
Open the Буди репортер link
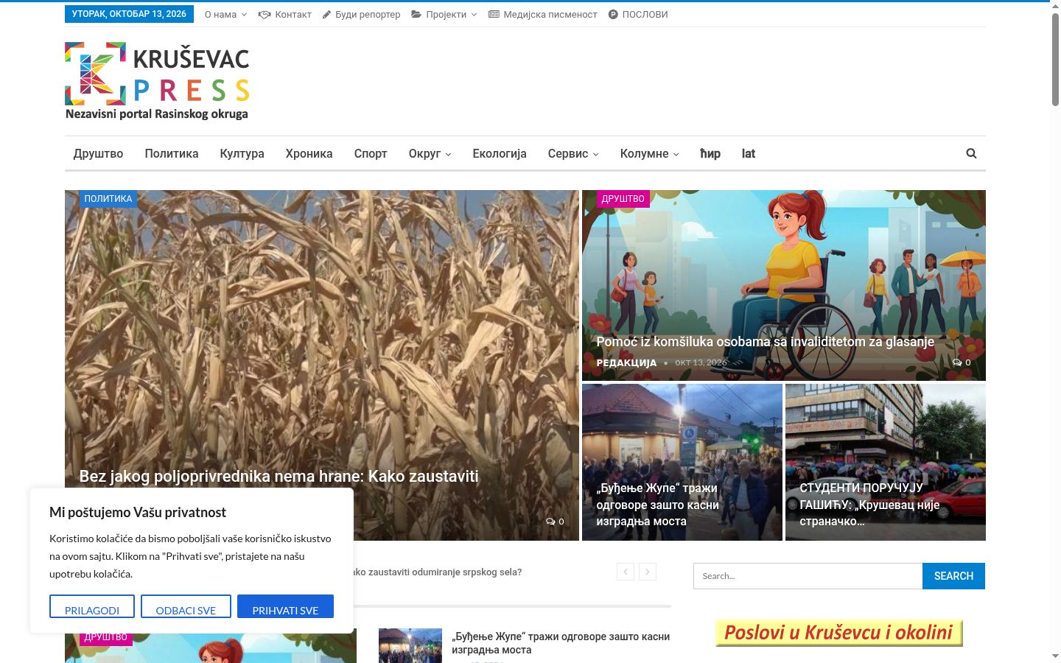coord(362,14)
